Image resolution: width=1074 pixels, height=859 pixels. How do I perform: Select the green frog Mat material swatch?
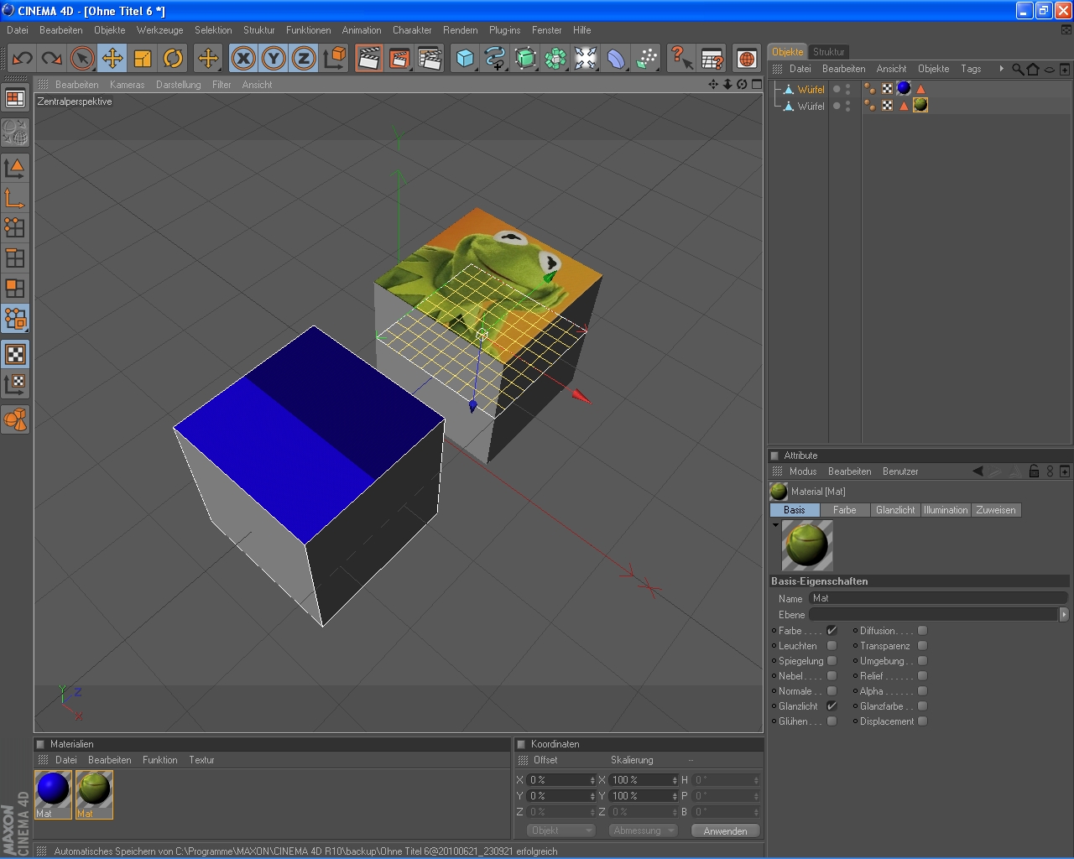point(94,794)
